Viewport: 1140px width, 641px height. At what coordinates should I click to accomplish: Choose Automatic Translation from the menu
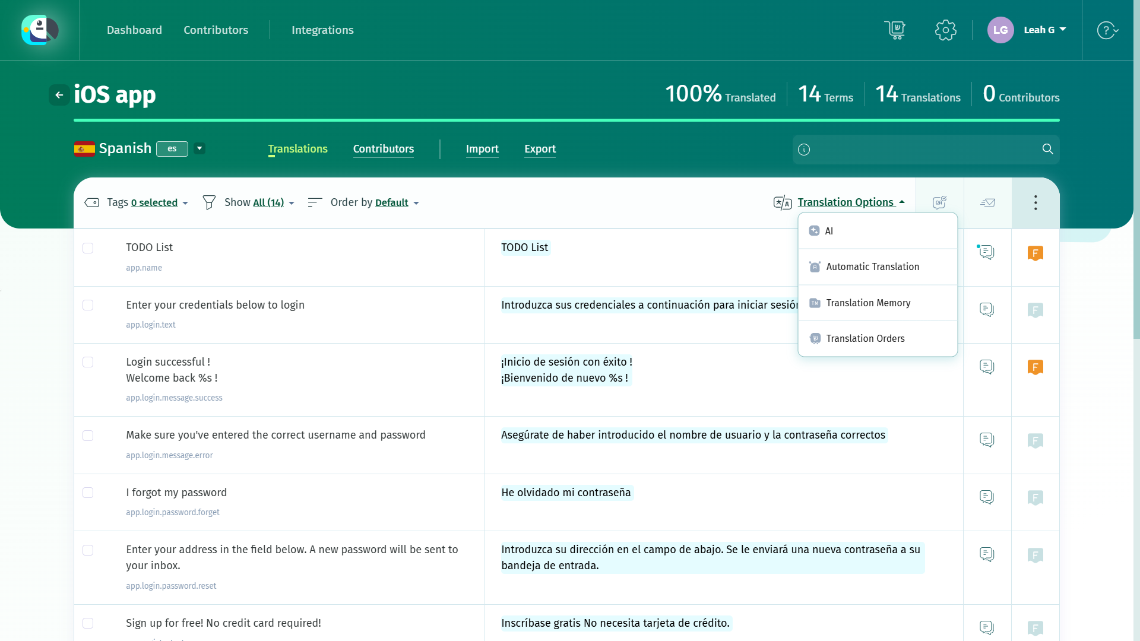pos(872,267)
